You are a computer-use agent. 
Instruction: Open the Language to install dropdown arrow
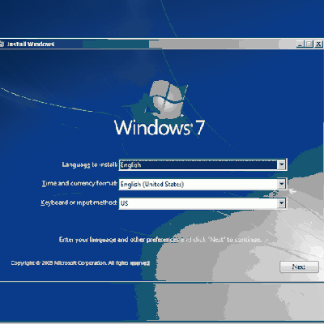(x=281, y=164)
